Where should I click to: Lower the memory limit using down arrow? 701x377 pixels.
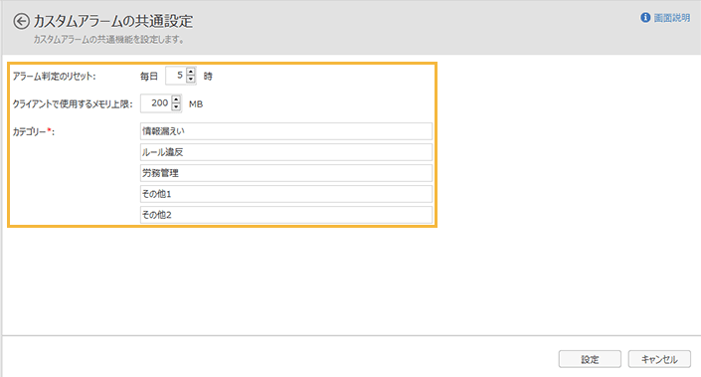[176, 106]
